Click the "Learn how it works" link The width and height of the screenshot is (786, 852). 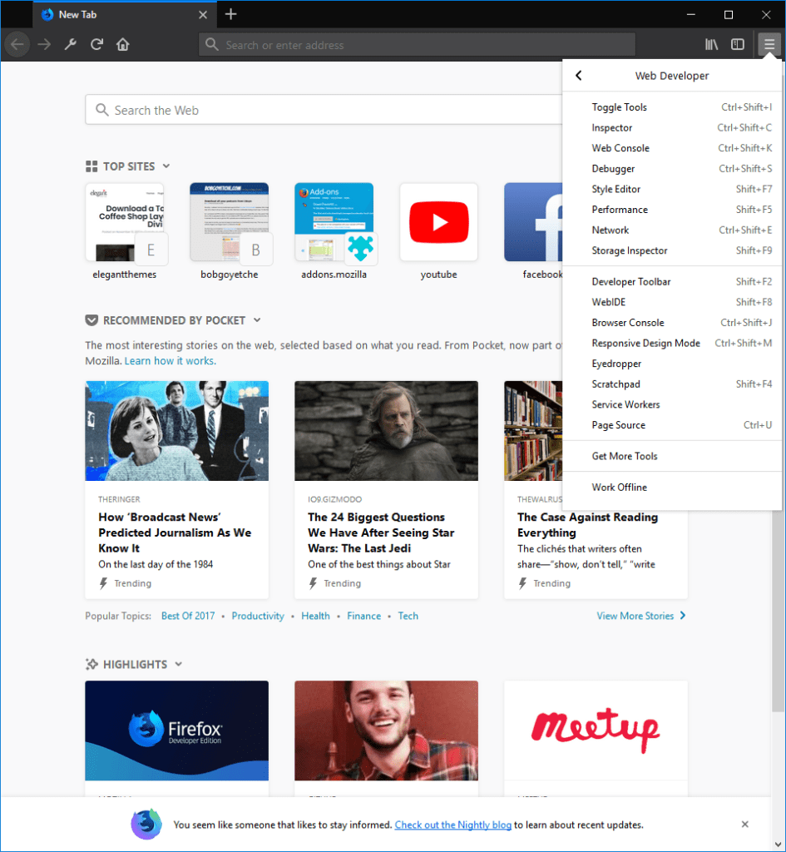point(169,360)
